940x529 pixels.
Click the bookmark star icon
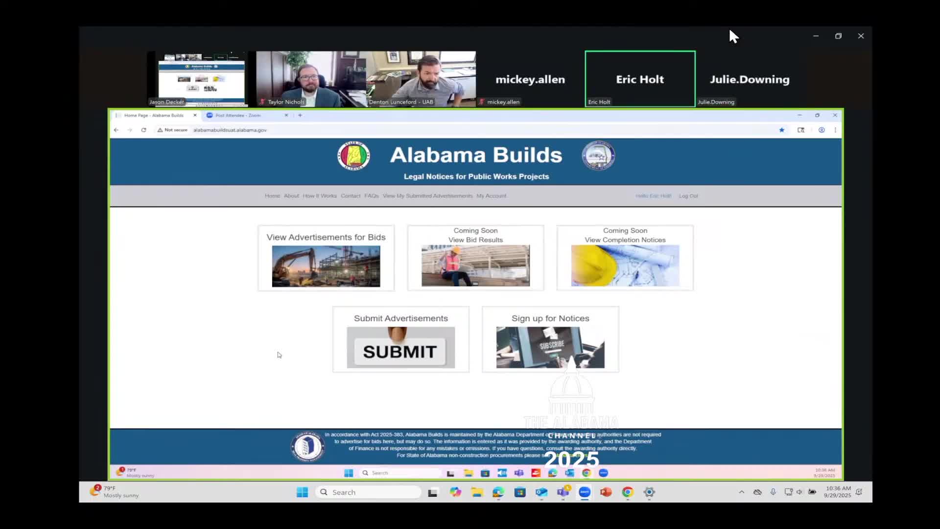pyautogui.click(x=782, y=130)
